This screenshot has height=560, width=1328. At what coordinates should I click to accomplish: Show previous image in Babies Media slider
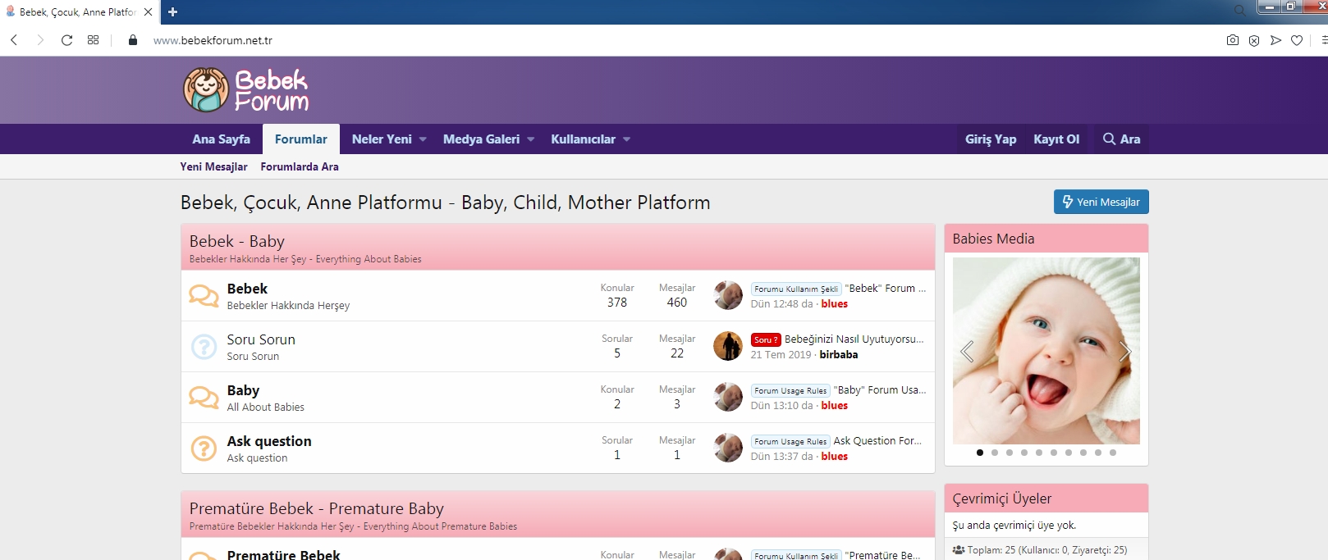pyautogui.click(x=967, y=352)
